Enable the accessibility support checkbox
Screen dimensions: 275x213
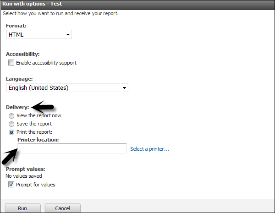[11, 63]
